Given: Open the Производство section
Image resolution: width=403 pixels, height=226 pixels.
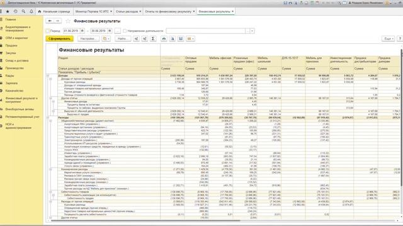Looking at the screenshot, I should tap(14, 68).
